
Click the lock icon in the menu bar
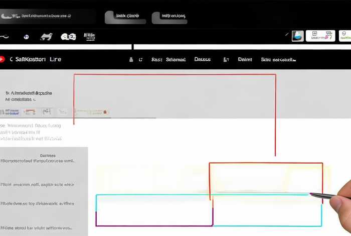pyautogui.click(x=131, y=60)
